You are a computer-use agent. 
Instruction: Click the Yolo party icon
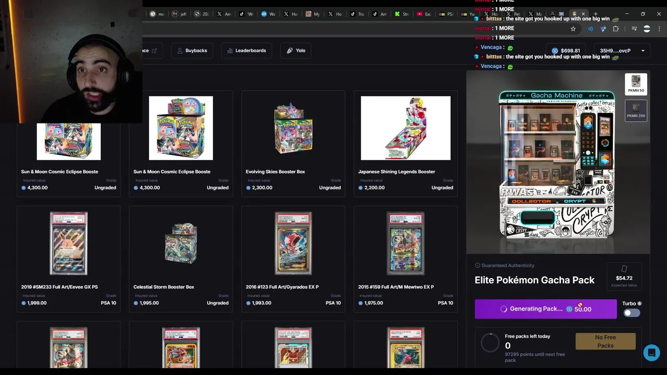click(x=290, y=51)
